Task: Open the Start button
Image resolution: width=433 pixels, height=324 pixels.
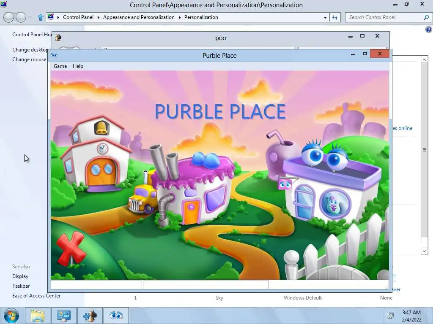Action: click(11, 316)
